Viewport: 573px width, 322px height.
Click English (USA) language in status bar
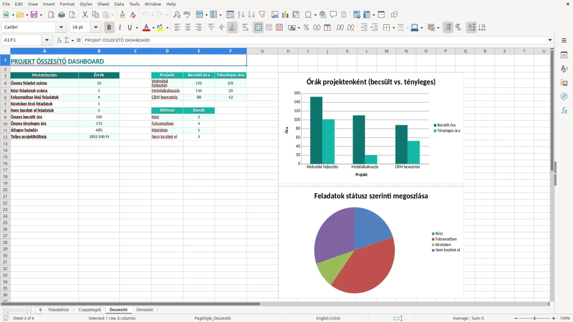point(328,318)
